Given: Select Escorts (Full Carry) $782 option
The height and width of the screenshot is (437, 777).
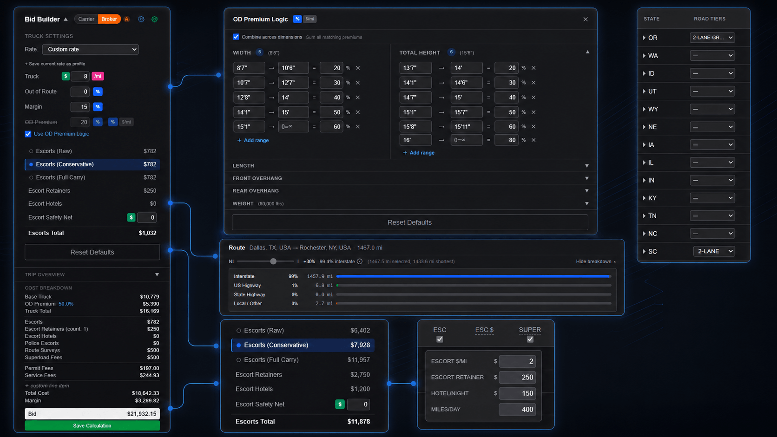Looking at the screenshot, I should pyautogui.click(x=92, y=177).
